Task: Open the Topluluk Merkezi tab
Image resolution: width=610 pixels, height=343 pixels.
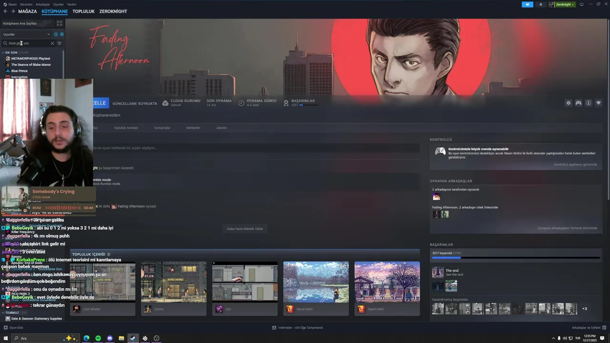Action: pos(126,128)
